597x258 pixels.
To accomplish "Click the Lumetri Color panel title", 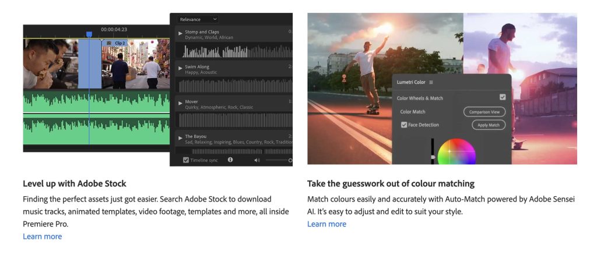I will [411, 82].
